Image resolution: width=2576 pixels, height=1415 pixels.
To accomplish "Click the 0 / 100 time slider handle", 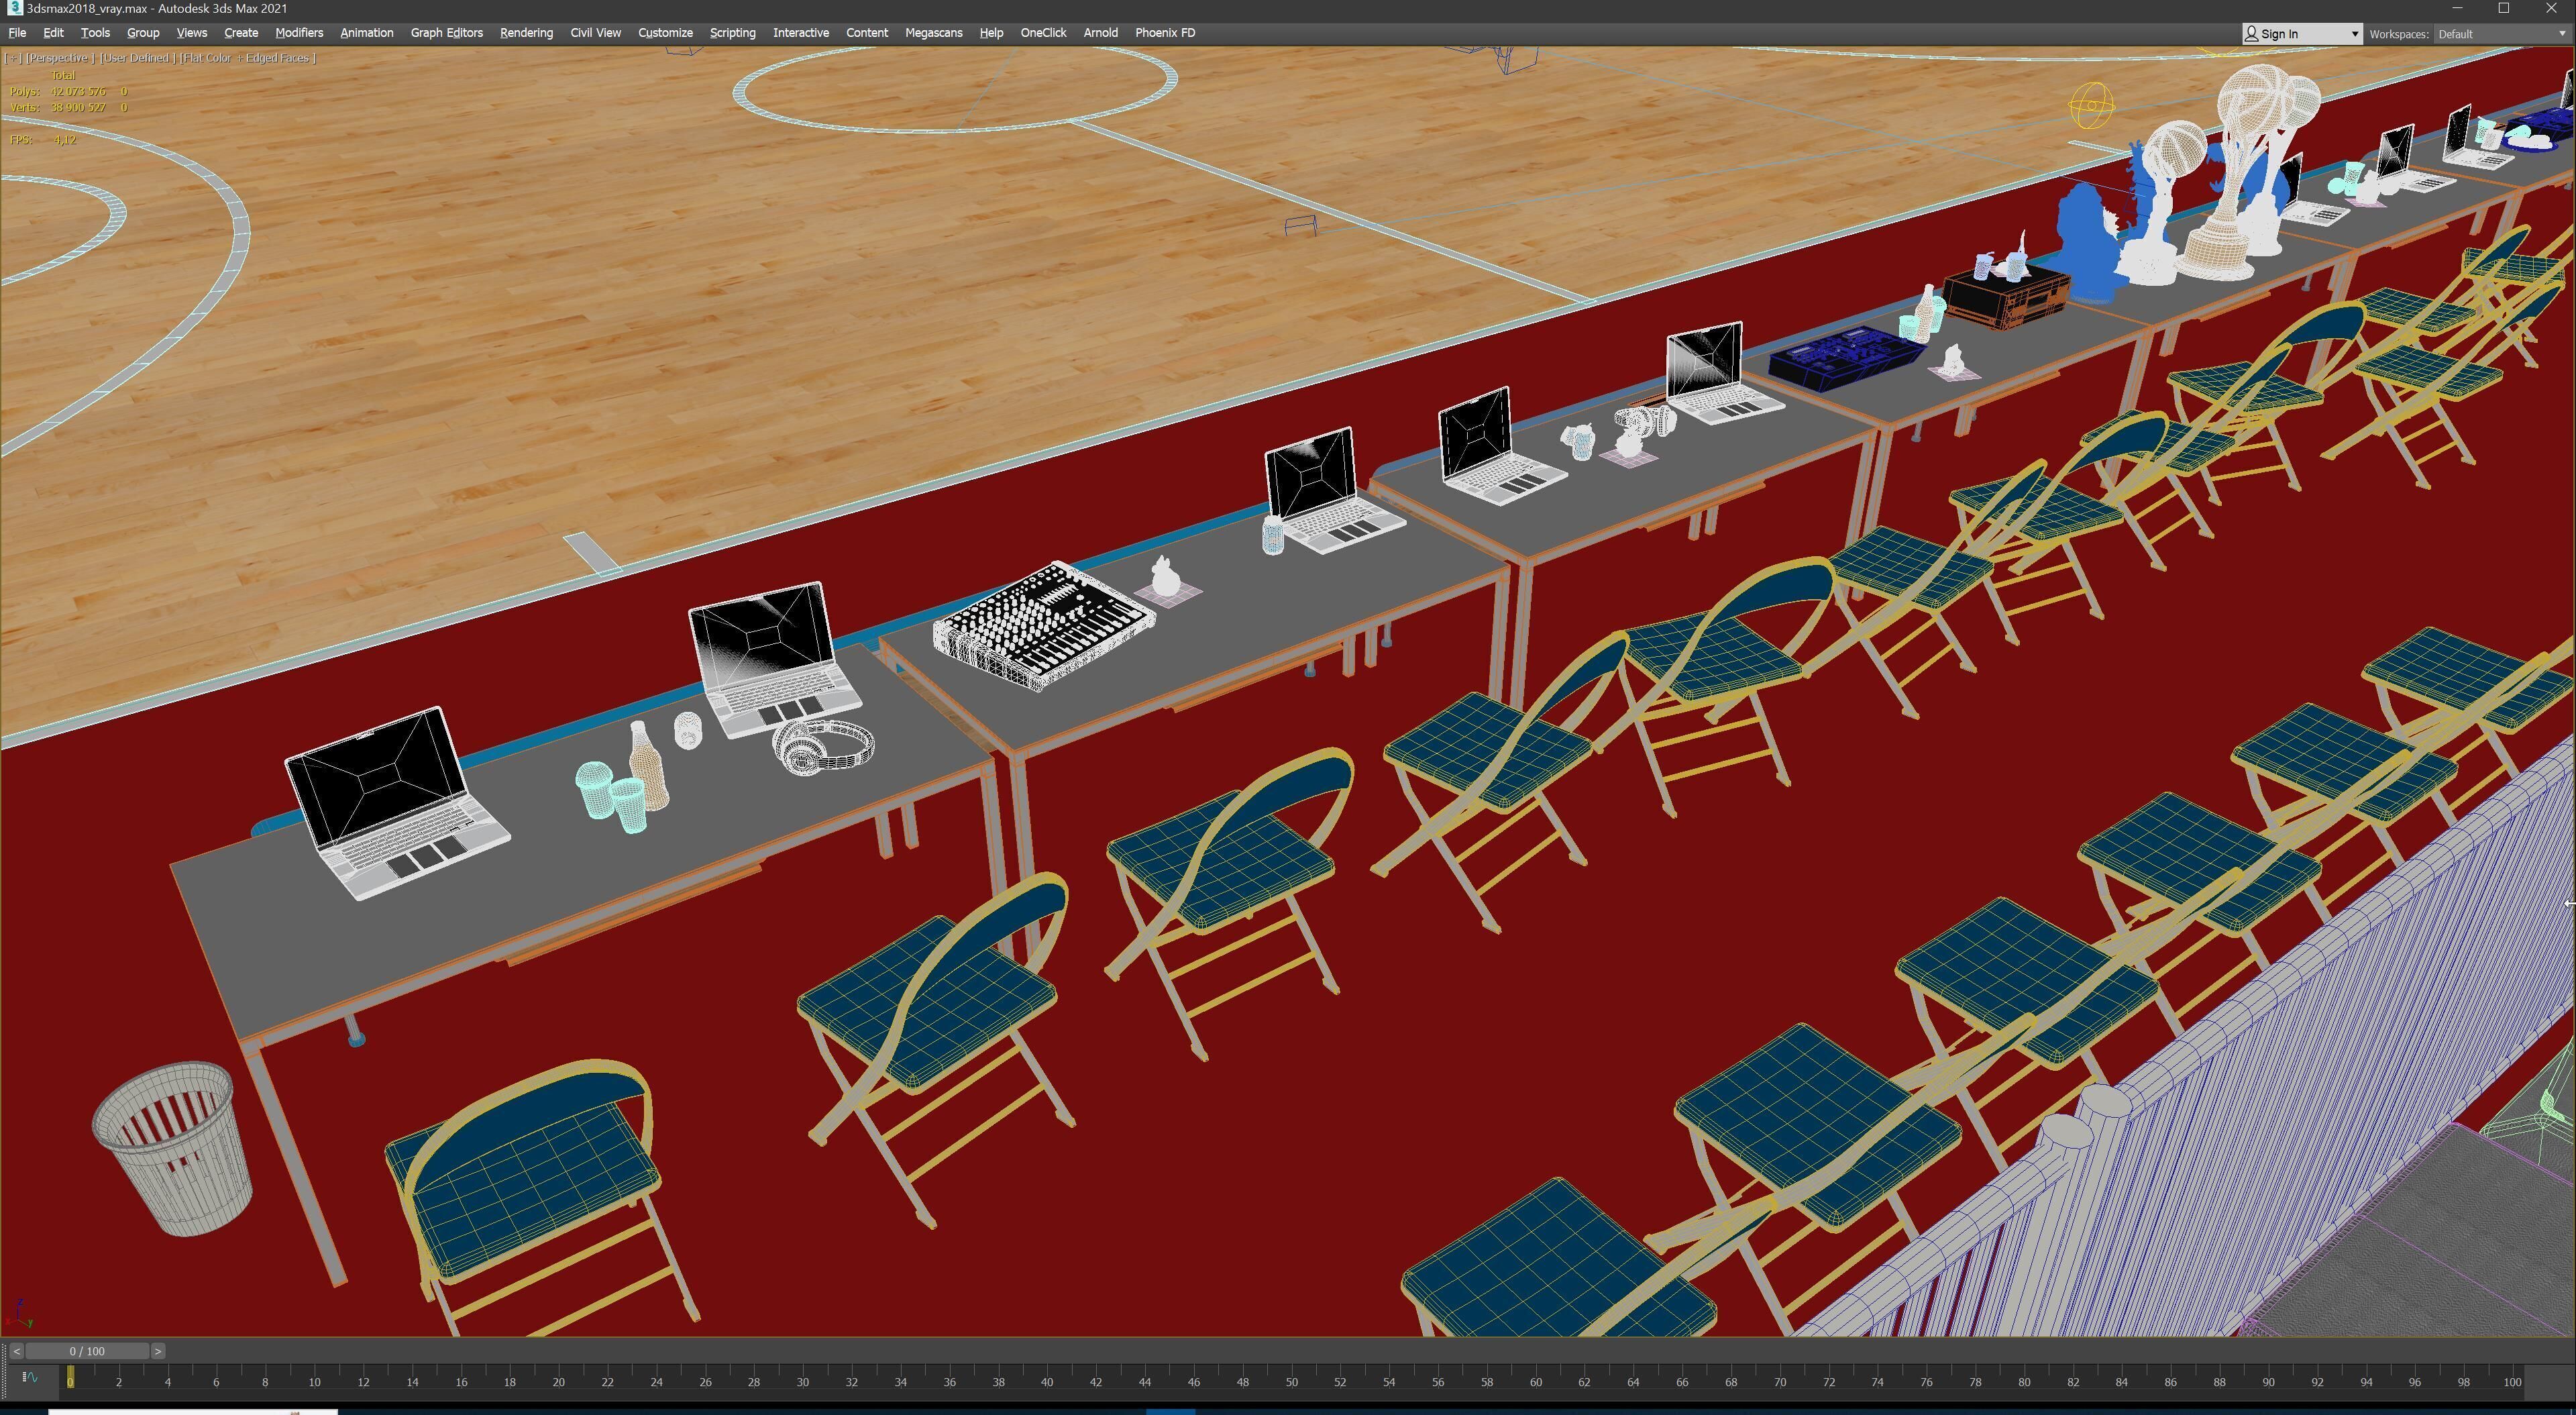I will point(87,1351).
